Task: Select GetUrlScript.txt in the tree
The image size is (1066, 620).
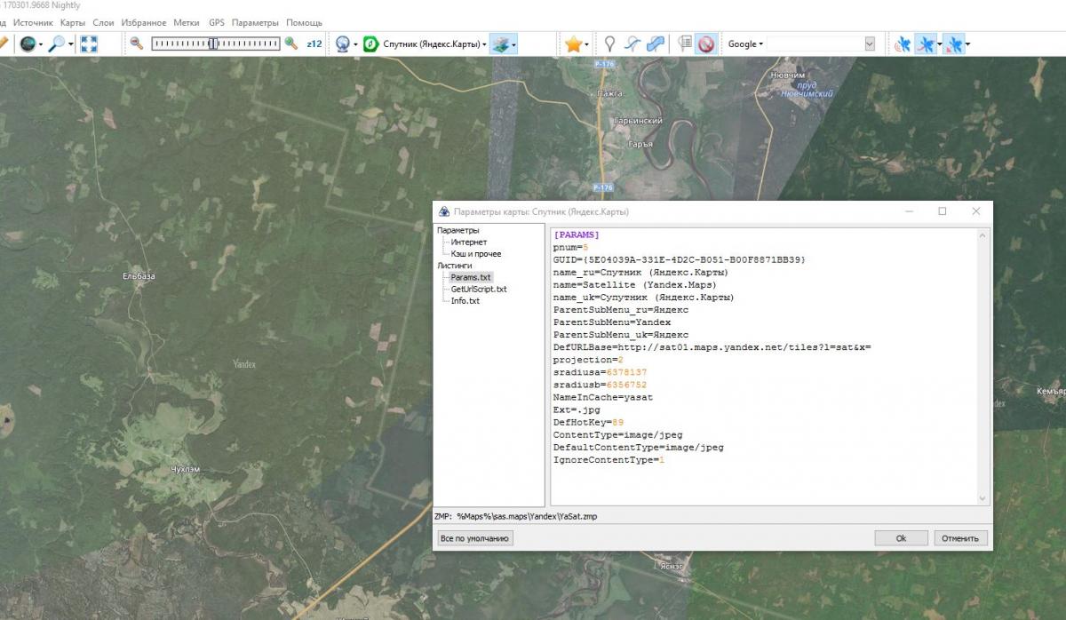Action: click(478, 289)
